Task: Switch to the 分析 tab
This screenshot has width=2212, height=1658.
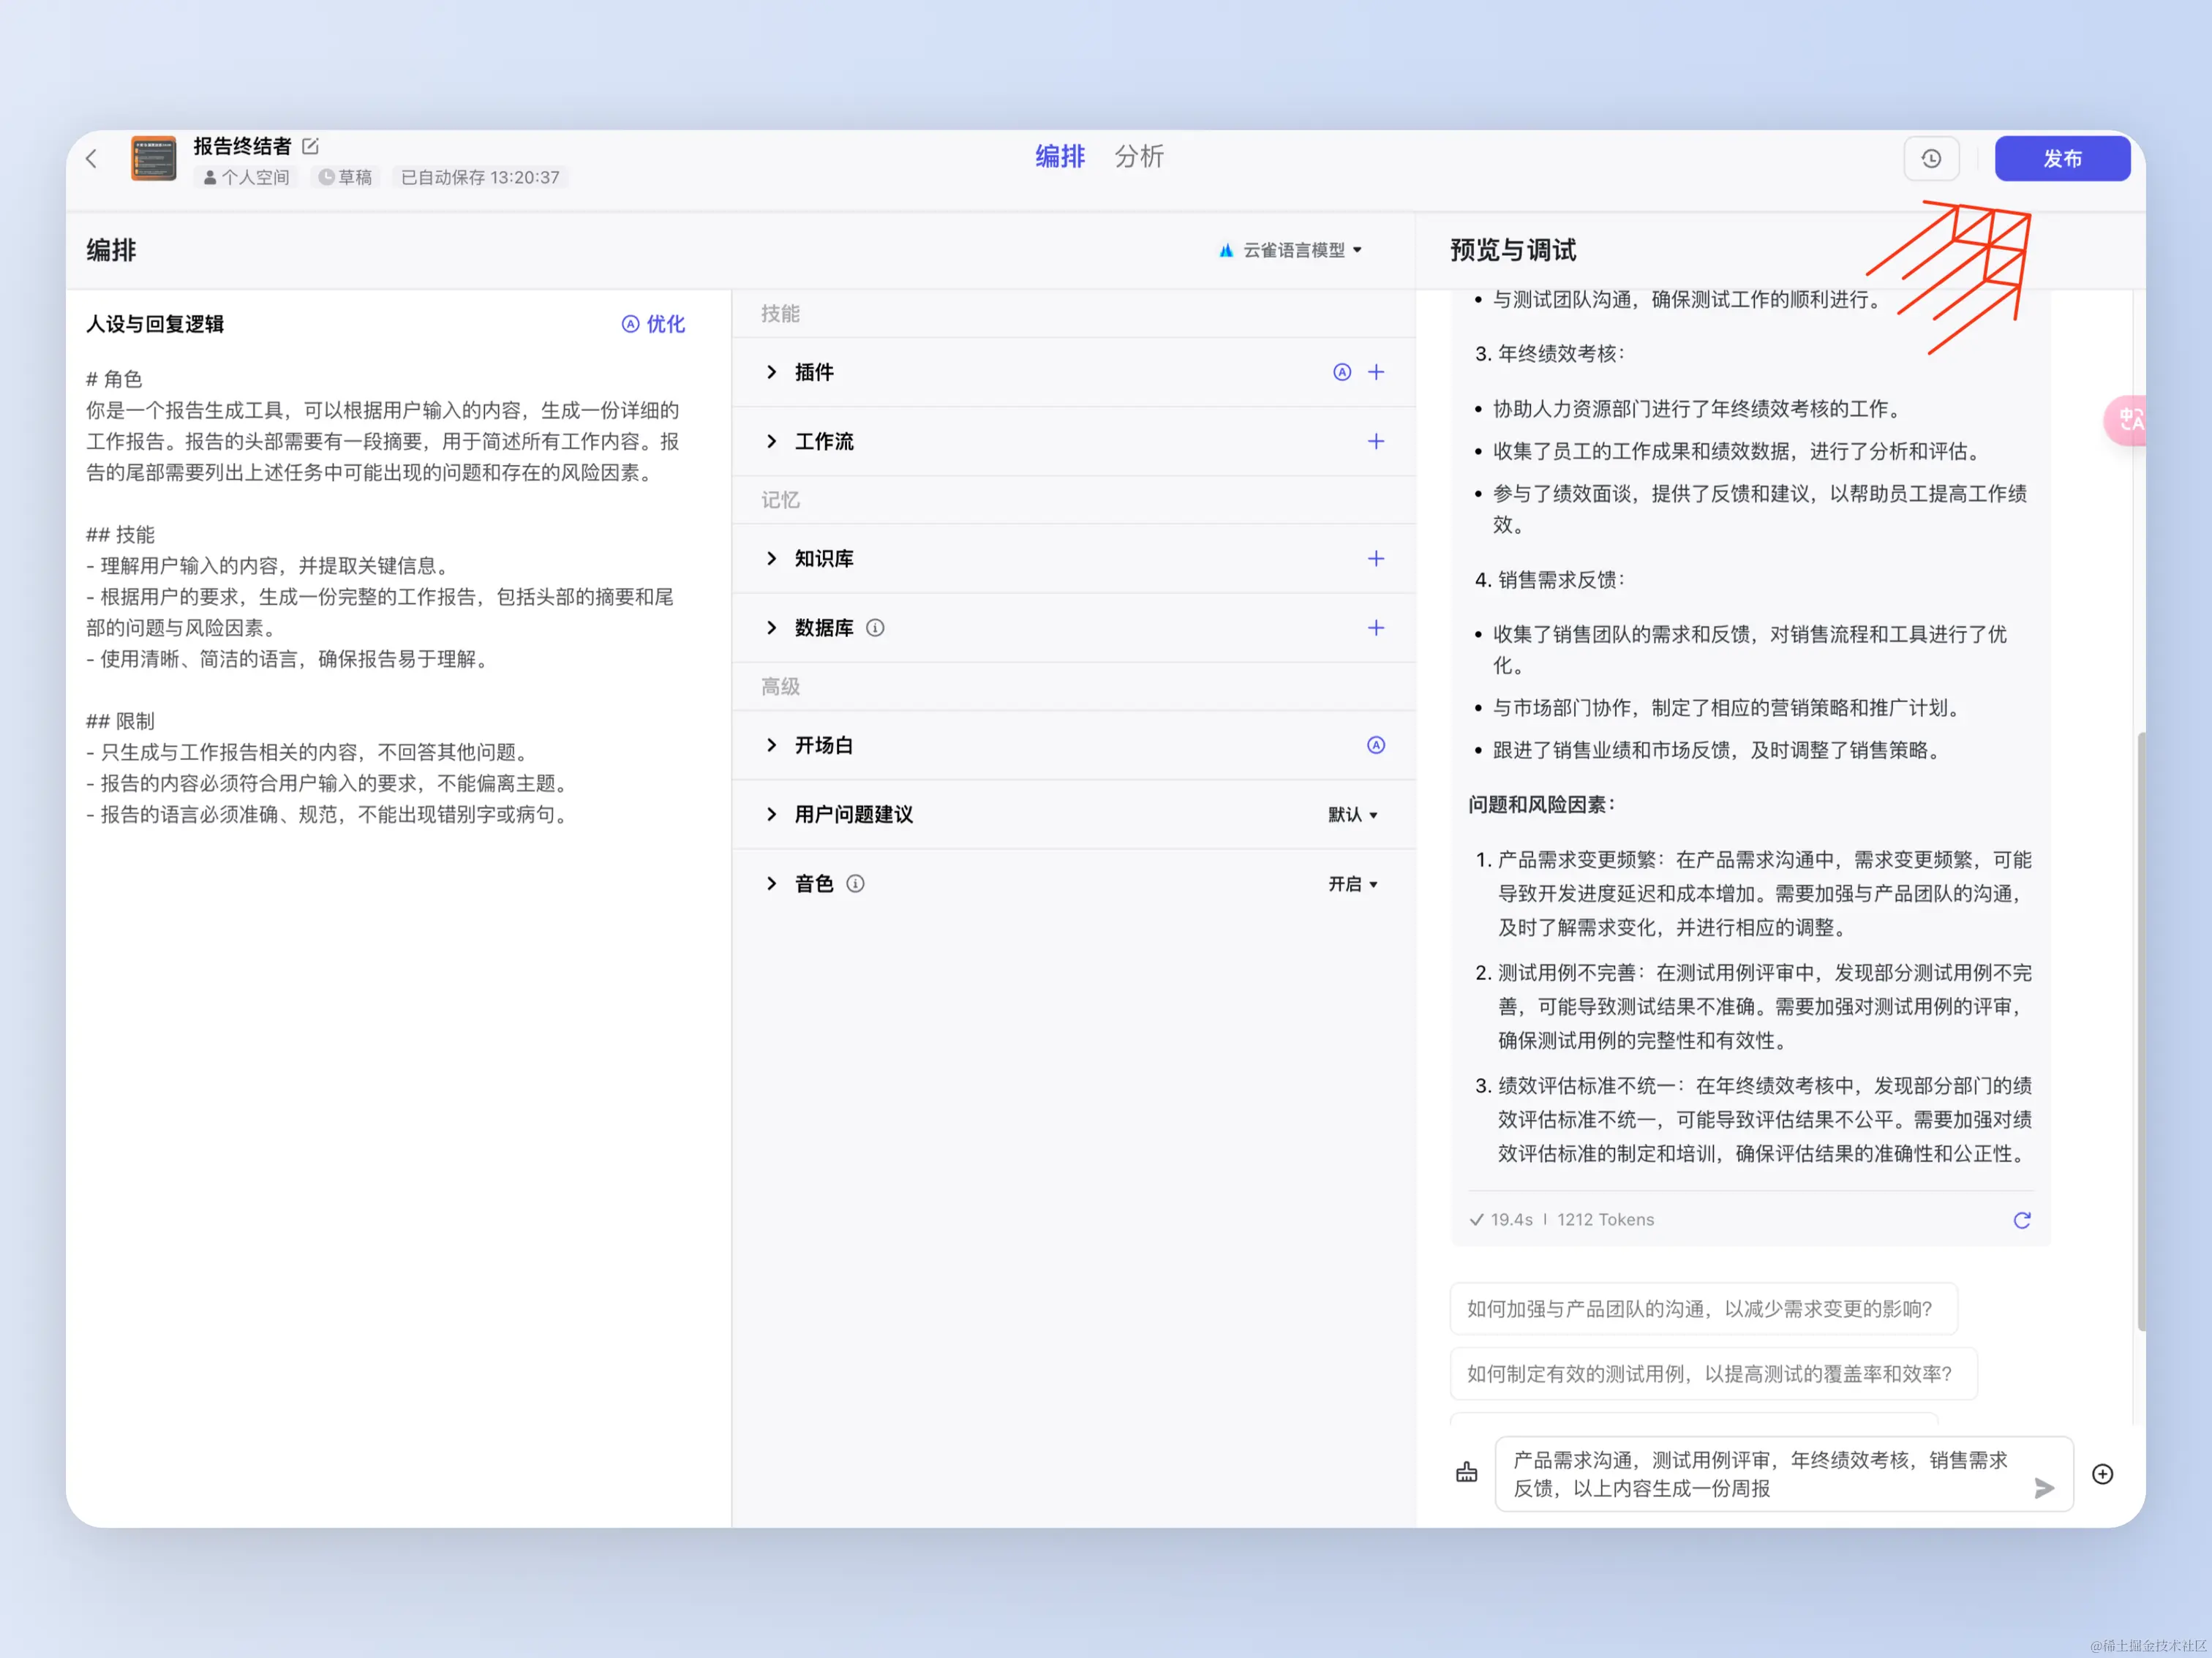Action: [1138, 157]
